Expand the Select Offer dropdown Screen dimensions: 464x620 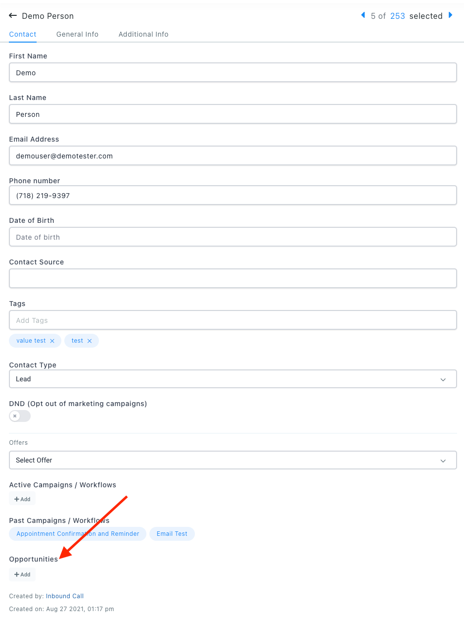pyautogui.click(x=232, y=461)
